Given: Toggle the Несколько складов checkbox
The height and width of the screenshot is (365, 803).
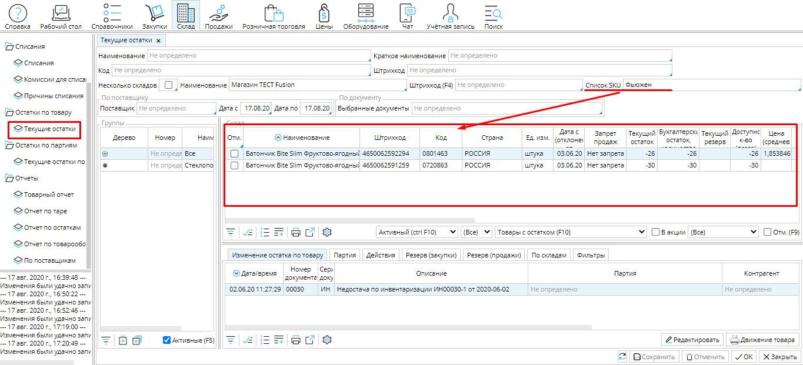Looking at the screenshot, I should [169, 85].
